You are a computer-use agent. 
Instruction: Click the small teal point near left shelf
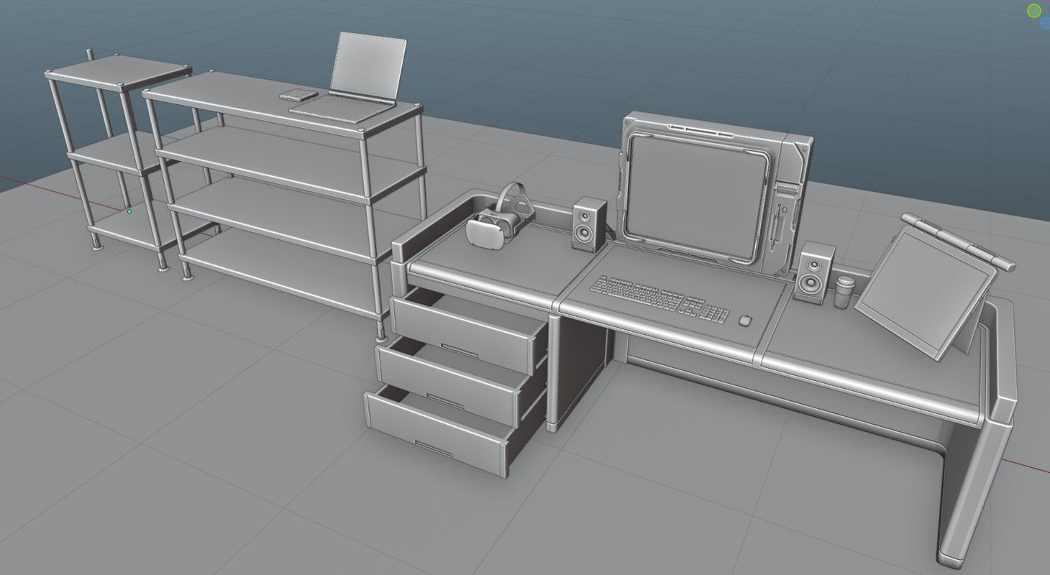point(129,211)
